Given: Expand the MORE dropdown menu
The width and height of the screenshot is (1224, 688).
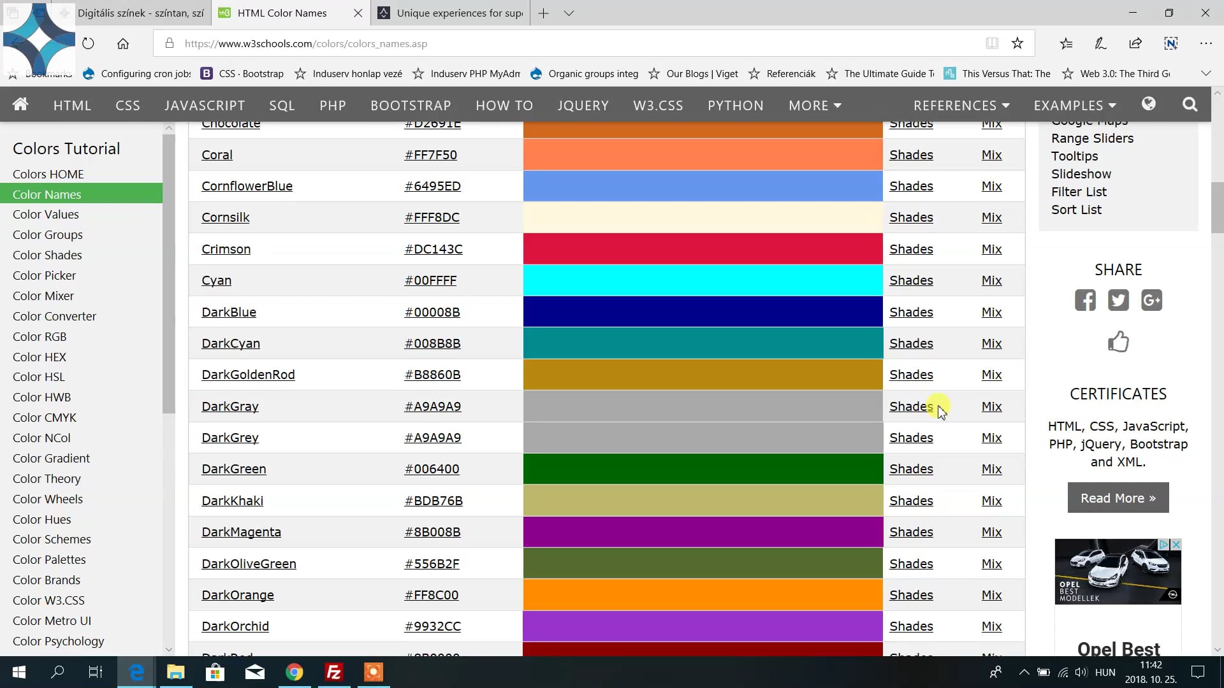Looking at the screenshot, I should point(815,105).
